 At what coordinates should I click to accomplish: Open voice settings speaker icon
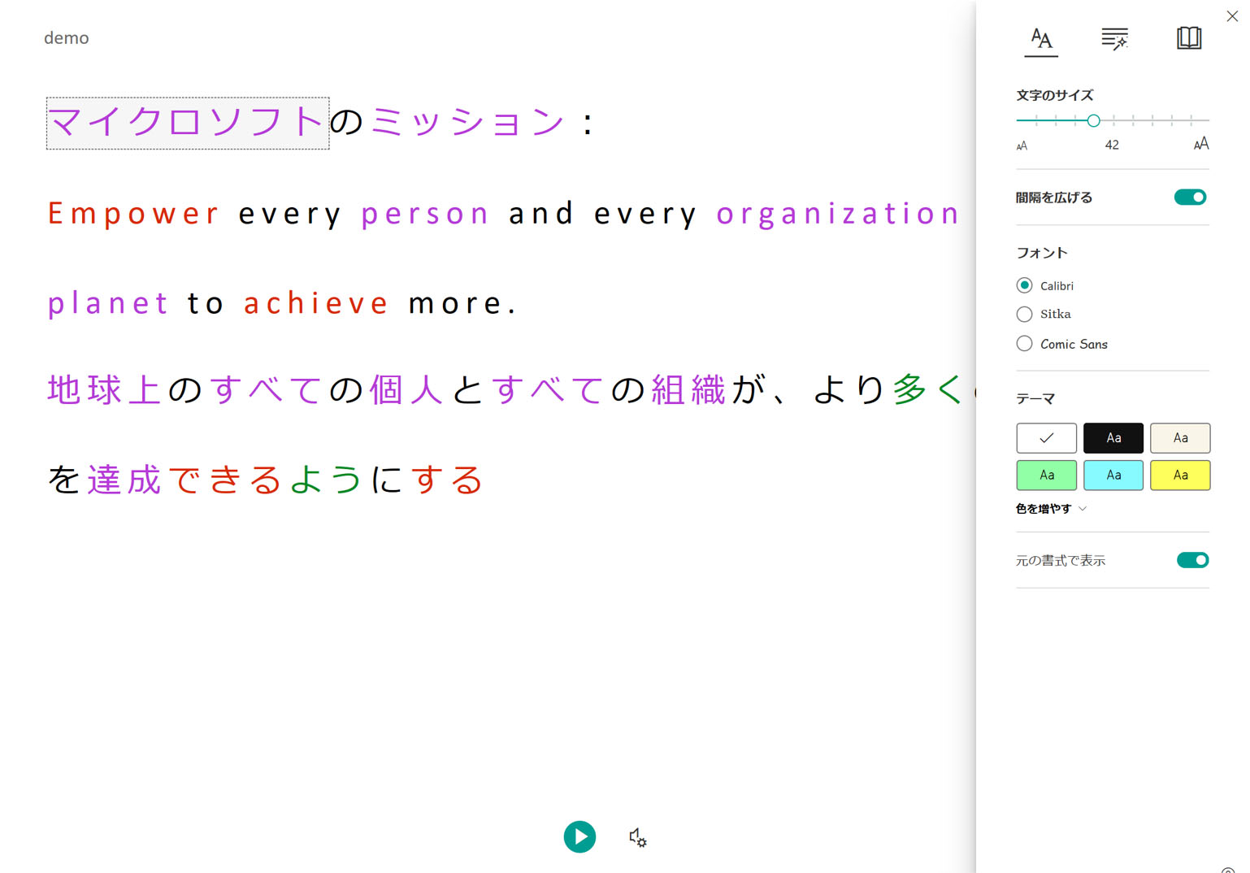point(638,837)
